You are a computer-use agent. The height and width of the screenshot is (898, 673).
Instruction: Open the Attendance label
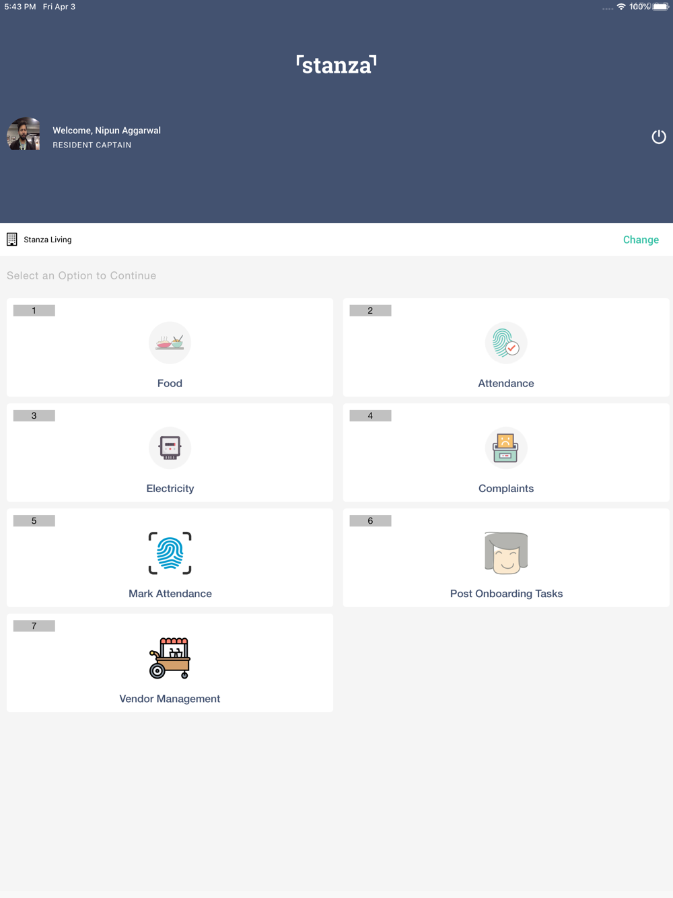pos(506,383)
